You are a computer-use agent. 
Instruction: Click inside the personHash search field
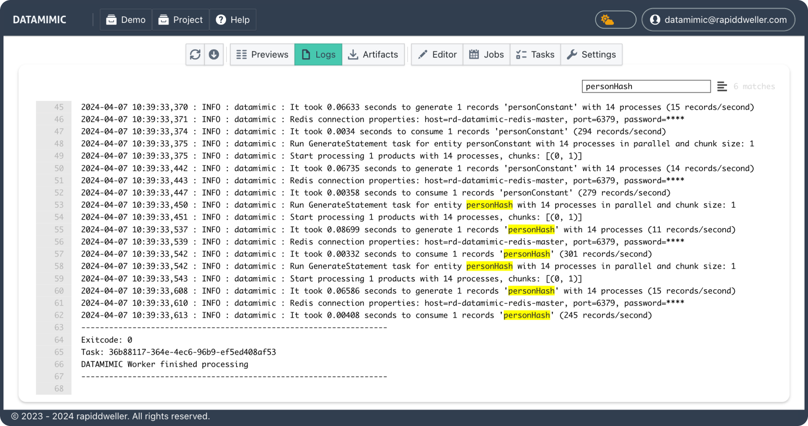(x=646, y=86)
